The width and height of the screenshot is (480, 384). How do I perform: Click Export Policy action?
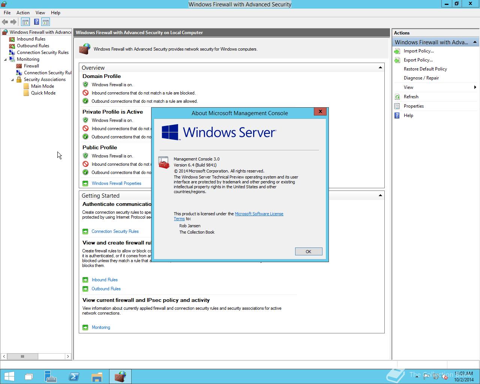[x=418, y=60]
